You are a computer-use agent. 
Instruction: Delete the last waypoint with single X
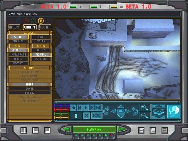point(86,115)
